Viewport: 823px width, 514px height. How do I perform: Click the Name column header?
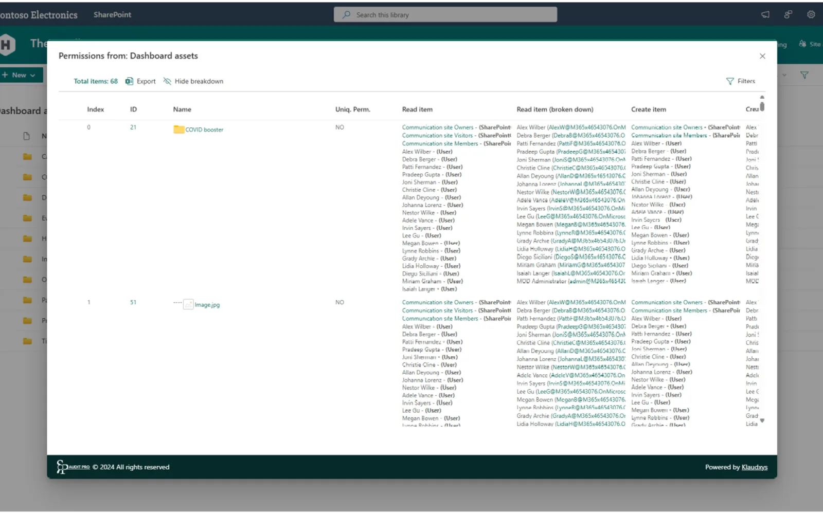click(x=182, y=109)
